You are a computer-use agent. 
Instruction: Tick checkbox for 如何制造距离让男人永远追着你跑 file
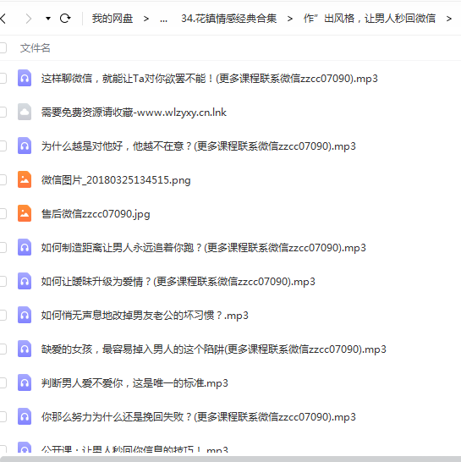(3, 247)
